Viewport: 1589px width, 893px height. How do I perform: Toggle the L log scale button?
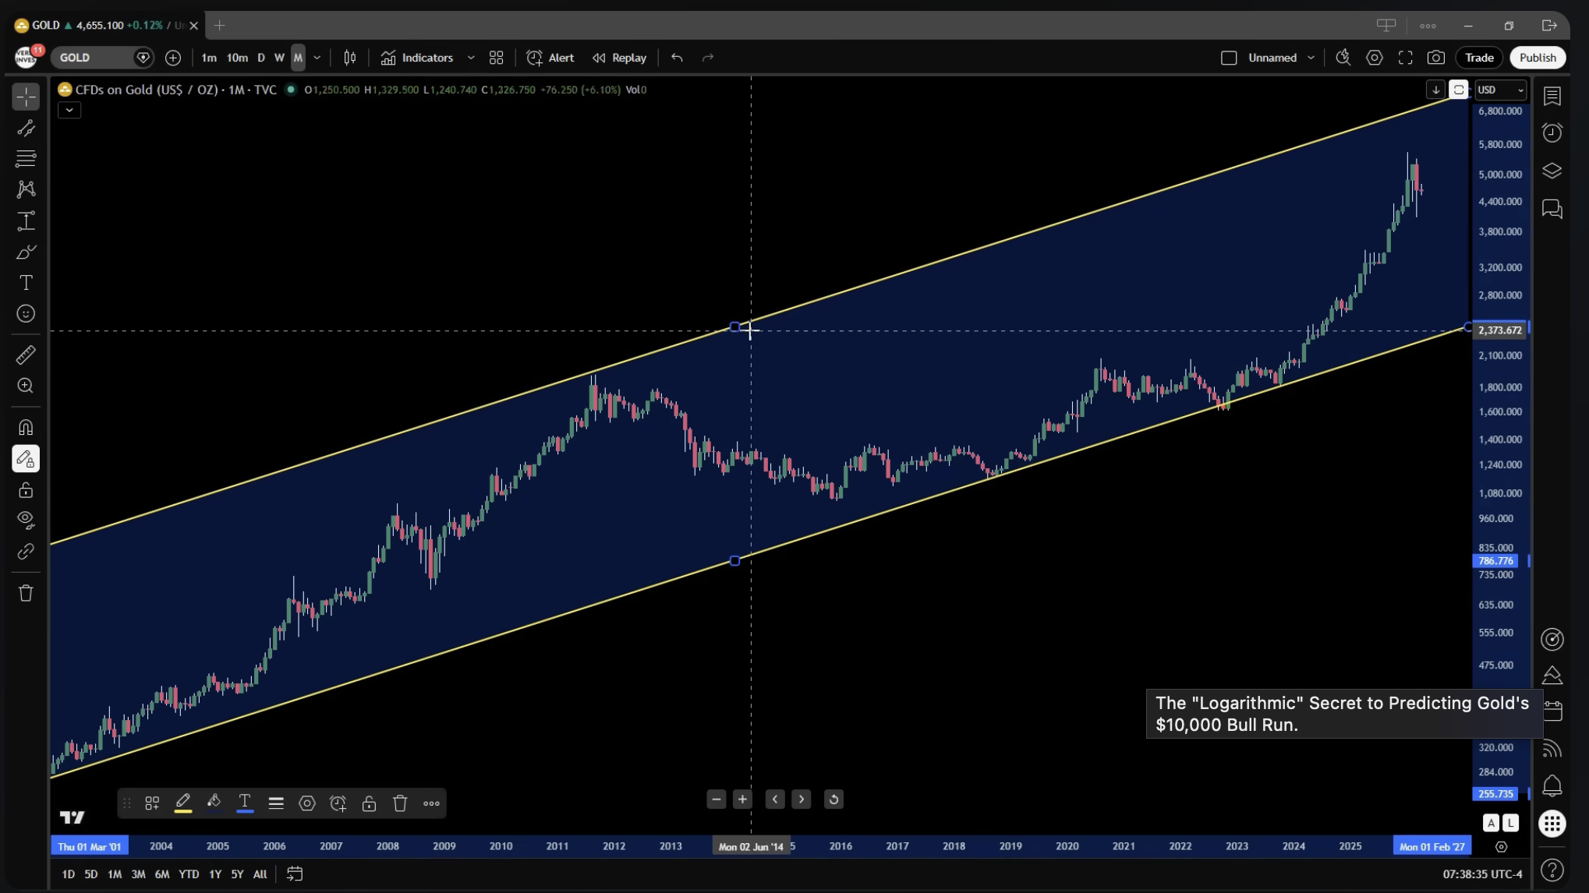tap(1510, 823)
